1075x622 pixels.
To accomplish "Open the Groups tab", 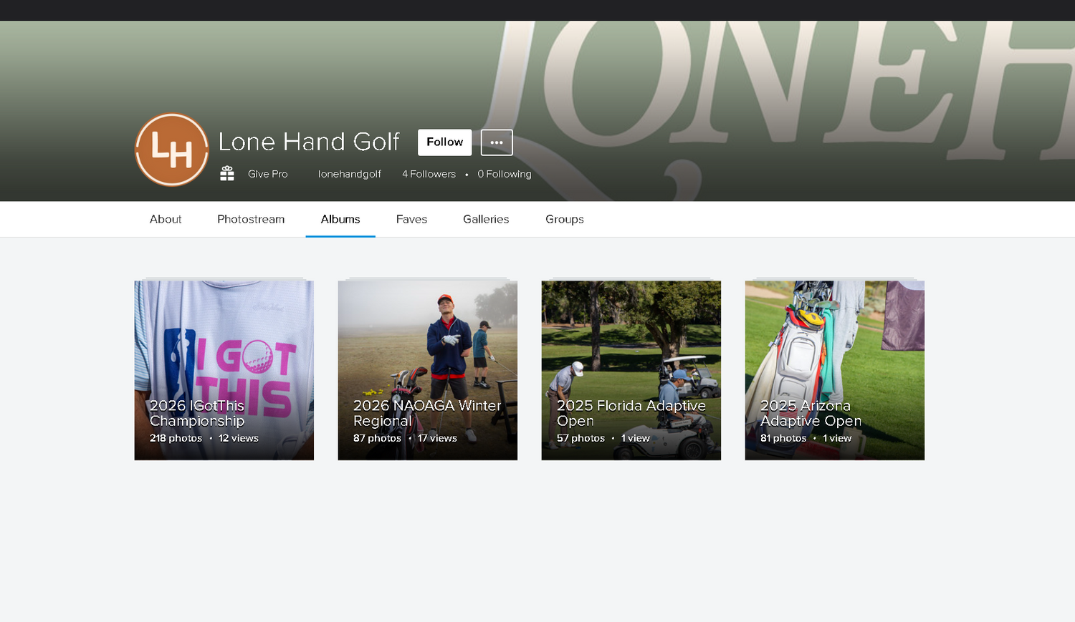I will [565, 219].
